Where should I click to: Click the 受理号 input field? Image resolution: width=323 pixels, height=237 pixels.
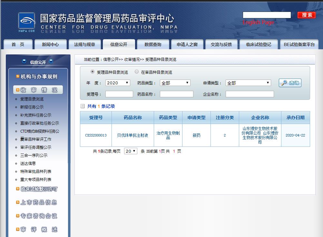119,94
